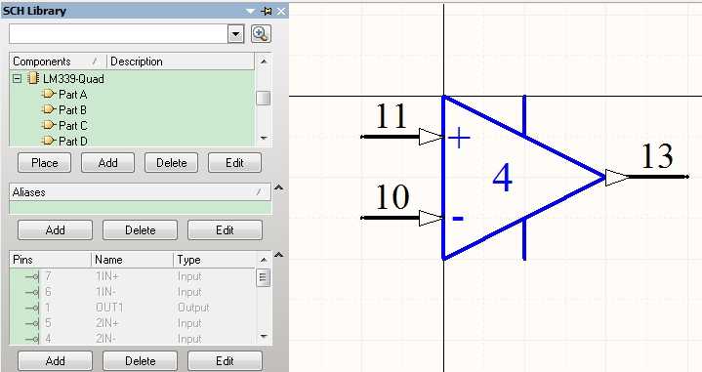
Task: Select the LM339-Quad component icon
Action: coord(32,79)
